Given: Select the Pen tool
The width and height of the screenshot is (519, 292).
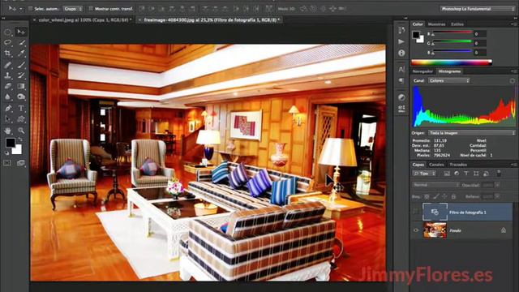Looking at the screenshot, I should 7,108.
